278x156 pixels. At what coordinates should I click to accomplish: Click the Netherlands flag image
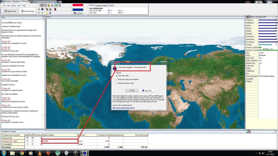78,7
